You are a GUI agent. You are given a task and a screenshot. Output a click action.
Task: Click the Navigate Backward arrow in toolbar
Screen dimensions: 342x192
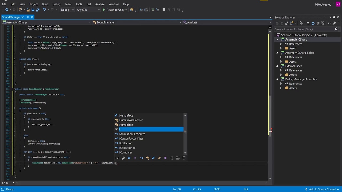7,10
